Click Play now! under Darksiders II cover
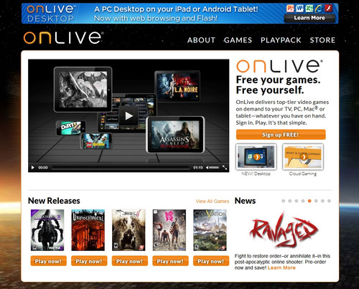This screenshot has height=289, width=359. click(48, 261)
